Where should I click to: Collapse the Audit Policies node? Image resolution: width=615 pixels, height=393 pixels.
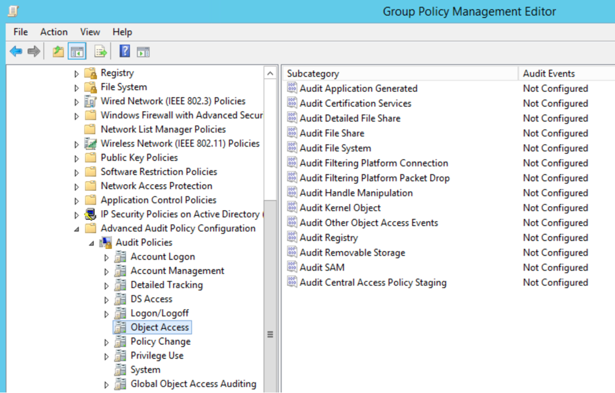[x=91, y=243]
